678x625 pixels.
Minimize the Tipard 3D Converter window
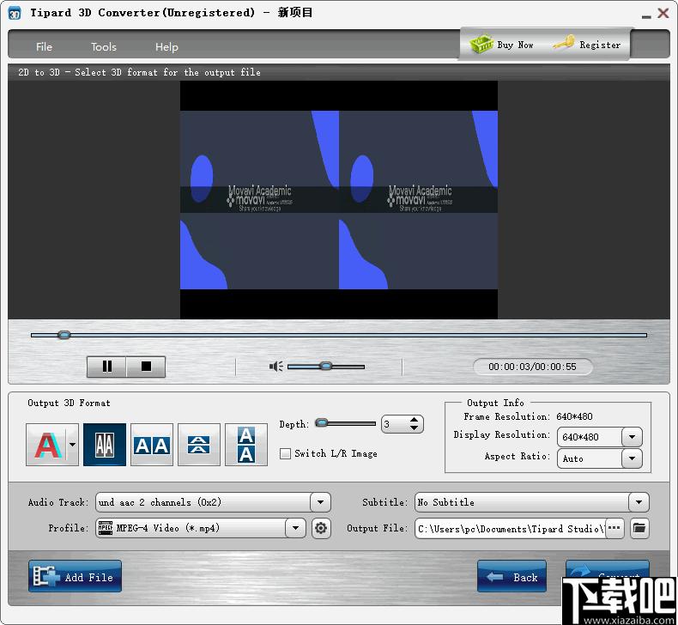(646, 16)
